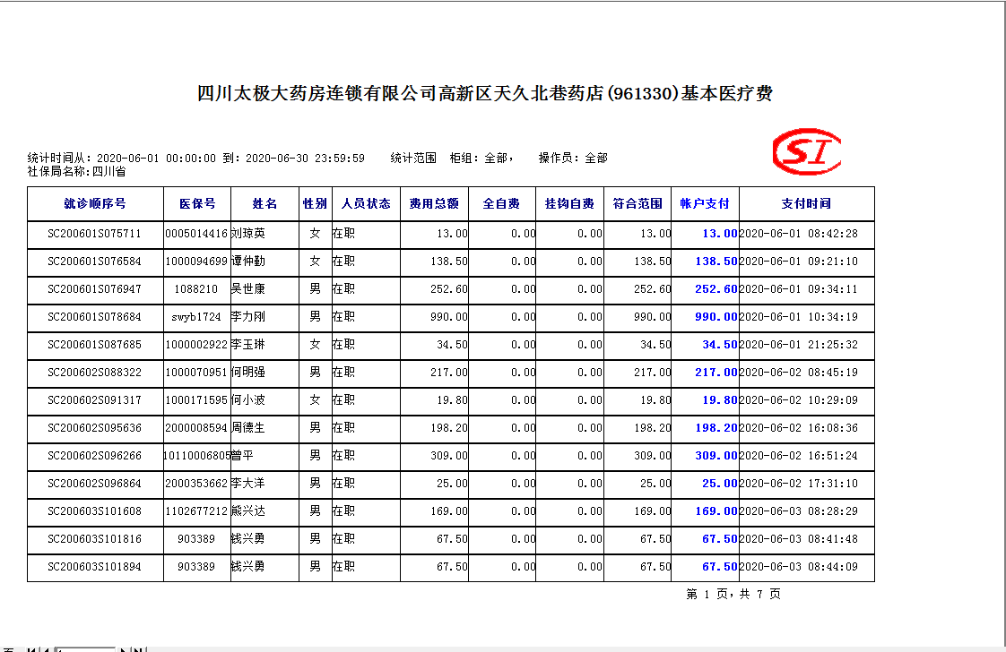Click the 支付时间 column header

click(806, 203)
